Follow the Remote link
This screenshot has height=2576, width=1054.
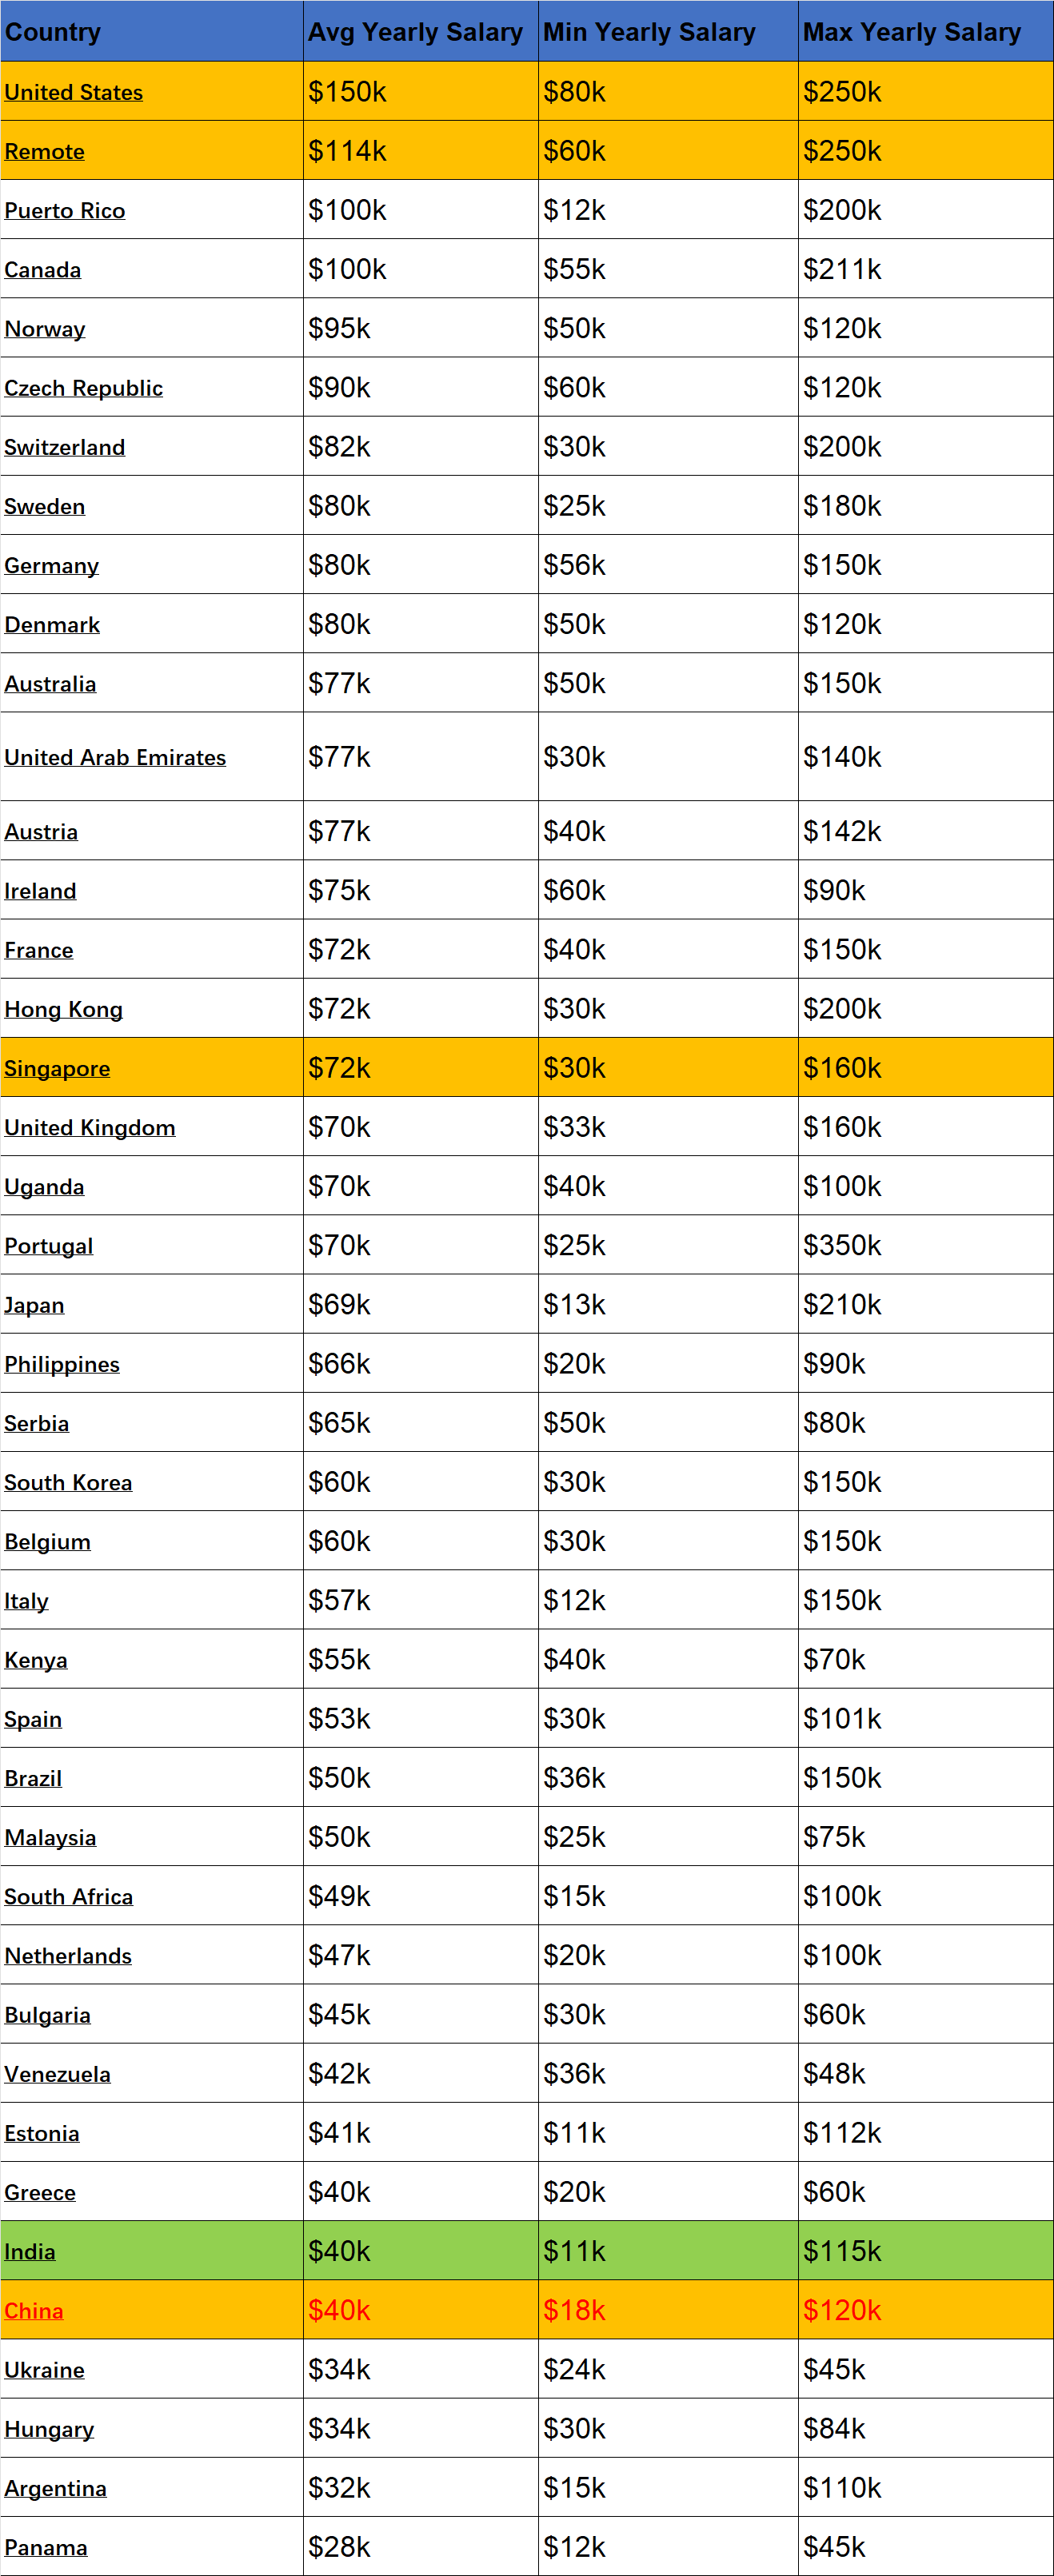[x=45, y=151]
